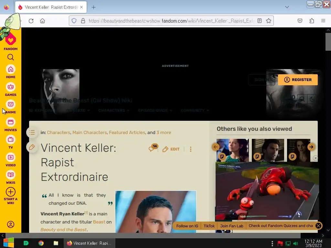Click Start a Wiki plus icon
This screenshot has width=331, height=248.
(x=11, y=192)
